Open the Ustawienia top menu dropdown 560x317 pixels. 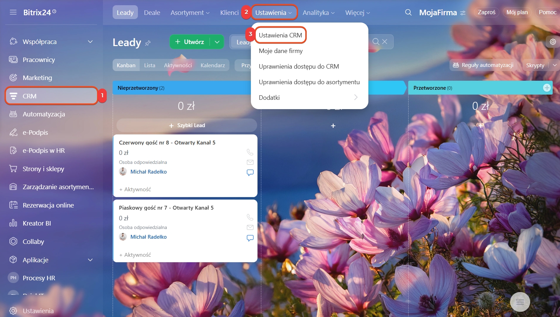tap(273, 12)
